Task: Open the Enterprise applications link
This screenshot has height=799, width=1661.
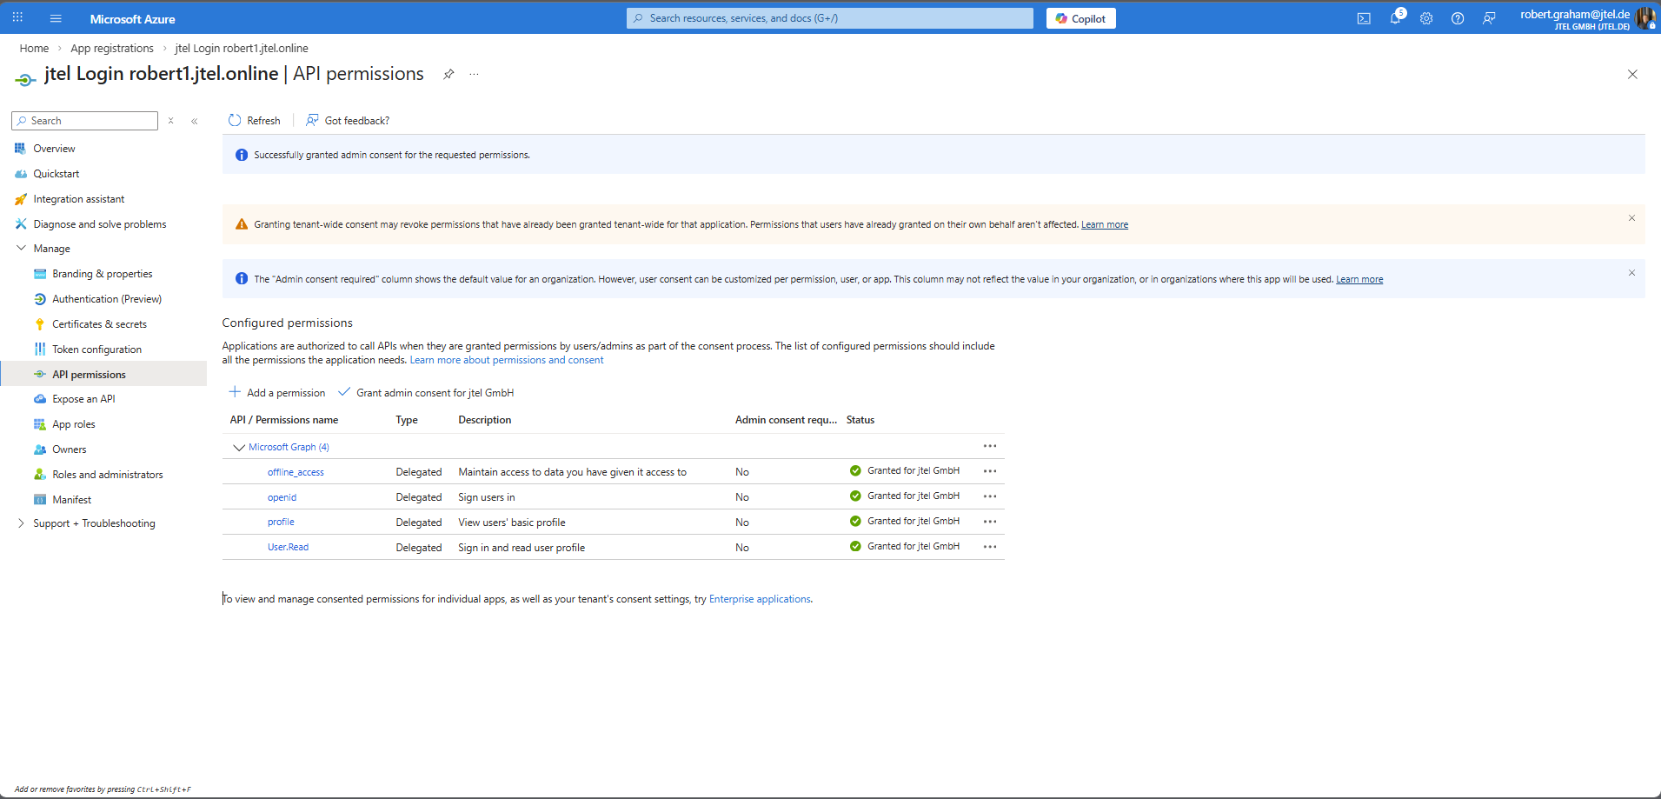Action: 759,599
